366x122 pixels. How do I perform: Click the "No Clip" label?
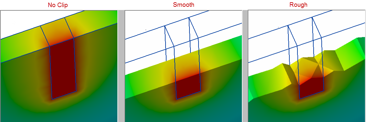click(58, 5)
